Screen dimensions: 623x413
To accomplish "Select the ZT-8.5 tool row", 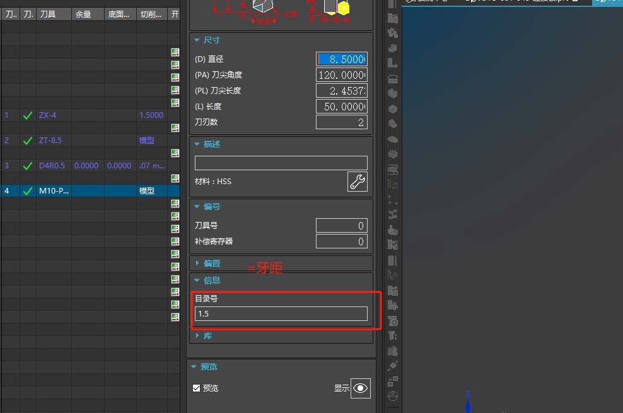I will pyautogui.click(x=91, y=140).
